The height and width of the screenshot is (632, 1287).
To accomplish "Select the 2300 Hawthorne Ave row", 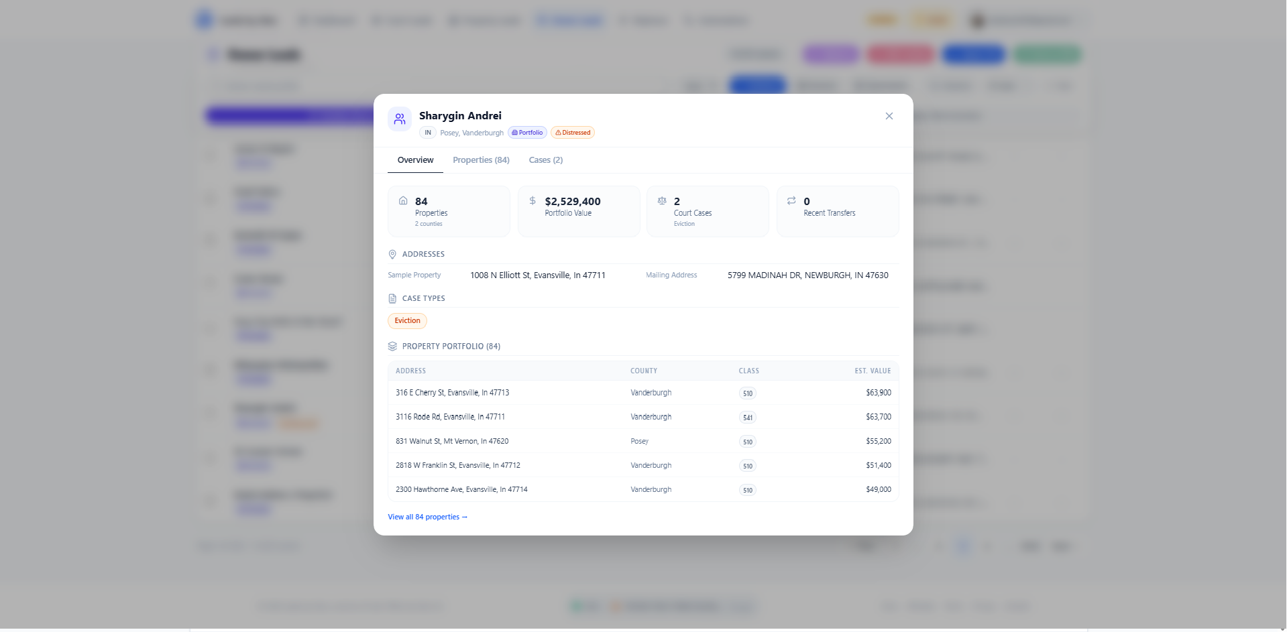I will tap(643, 489).
